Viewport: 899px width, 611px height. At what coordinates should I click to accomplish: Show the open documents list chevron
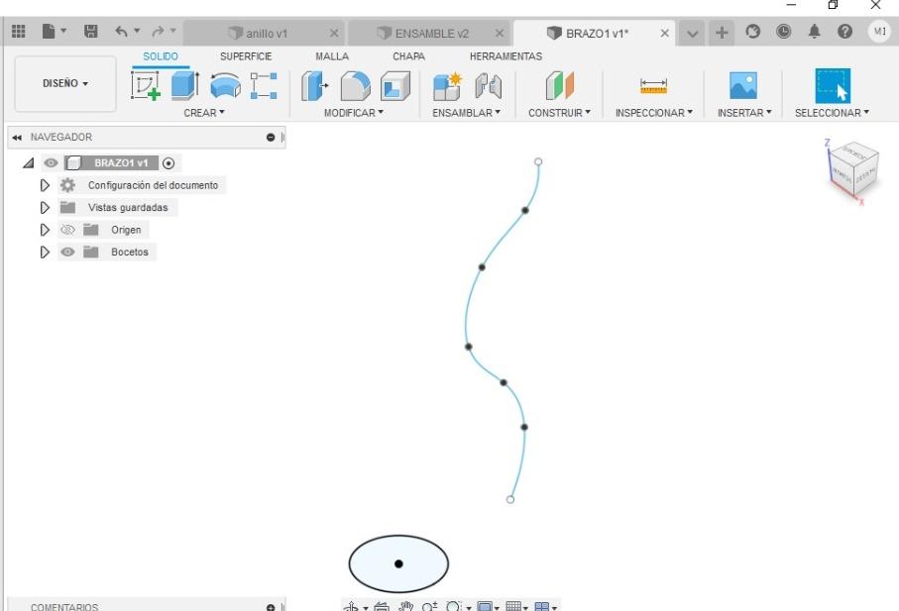tap(692, 34)
